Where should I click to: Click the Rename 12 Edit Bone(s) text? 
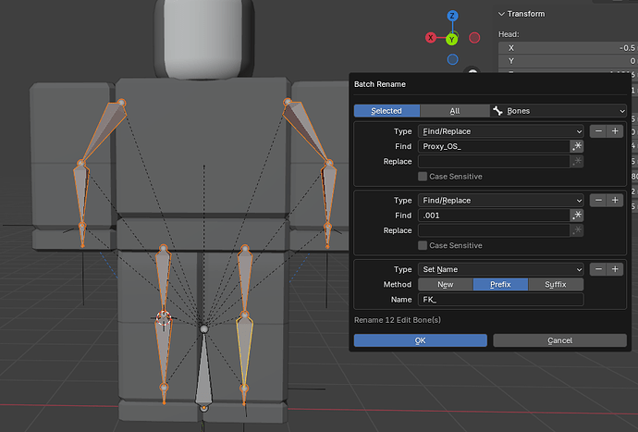(397, 320)
